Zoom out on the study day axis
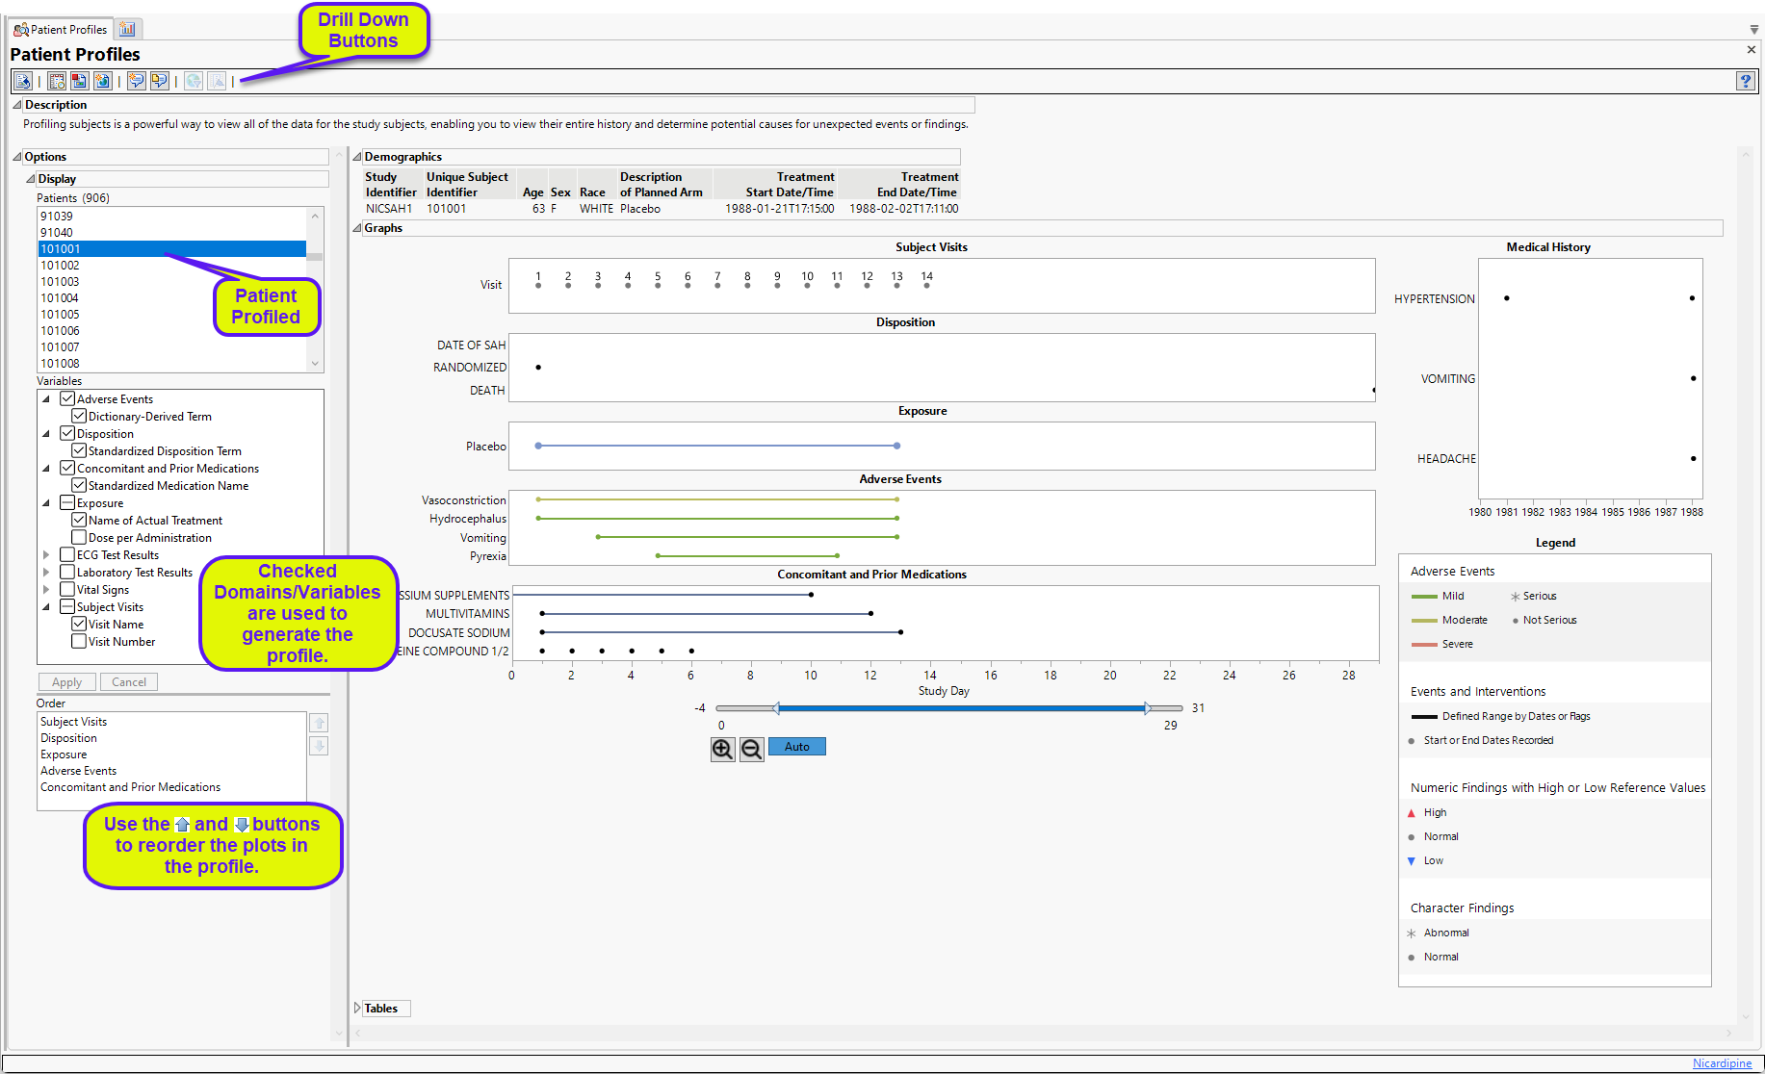The width and height of the screenshot is (1765, 1074). 752,749
